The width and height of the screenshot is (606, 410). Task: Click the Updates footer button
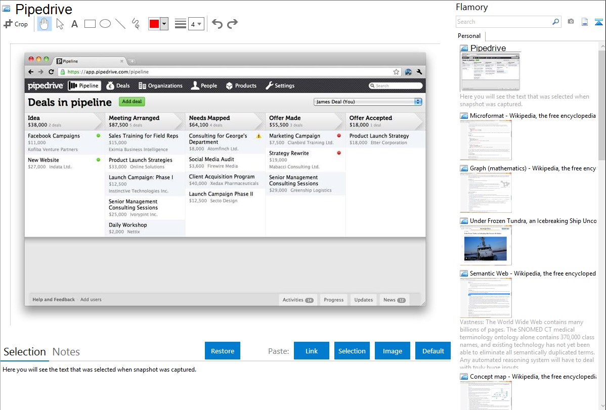364,300
